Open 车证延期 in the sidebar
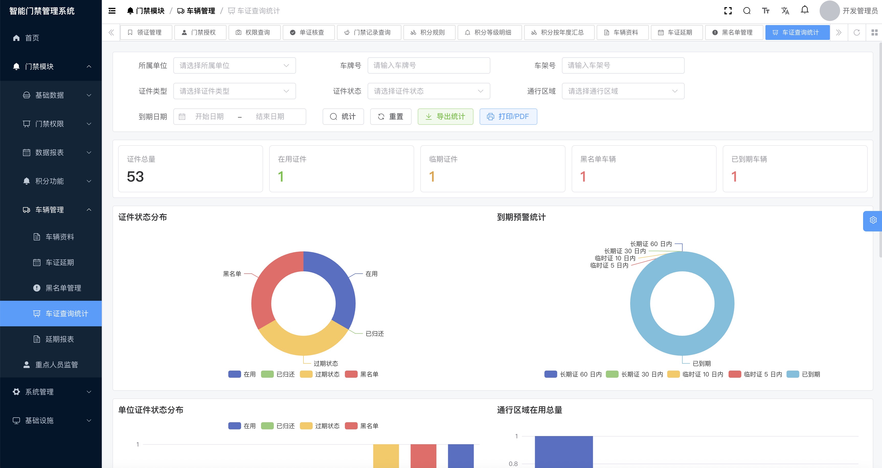Viewport: 882px width, 468px height. point(51,263)
